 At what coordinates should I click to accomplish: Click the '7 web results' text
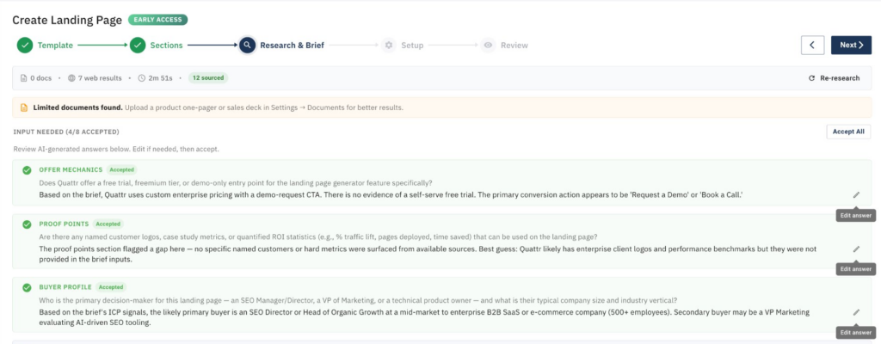pyautogui.click(x=100, y=78)
